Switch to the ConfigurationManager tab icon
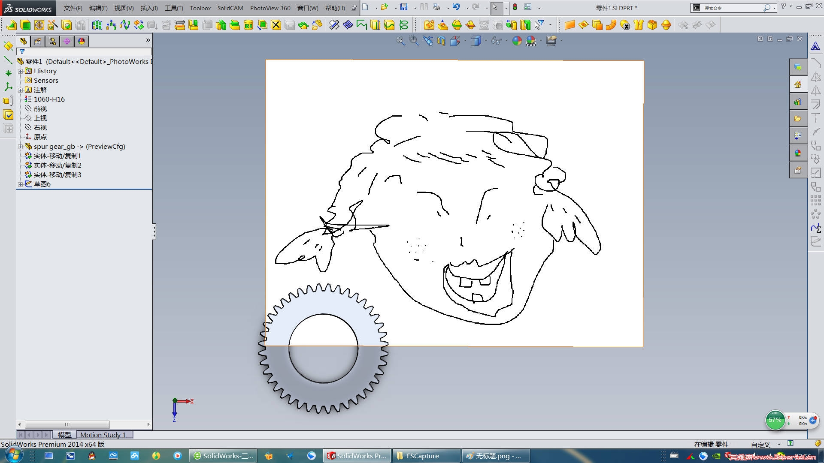Viewport: 824px width, 463px height. click(x=52, y=41)
